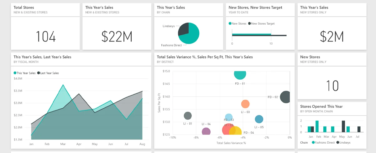Viewport: 376px width, 153px height.
Task: Click the dark Lindseys pie slice
Action: [x=183, y=29]
